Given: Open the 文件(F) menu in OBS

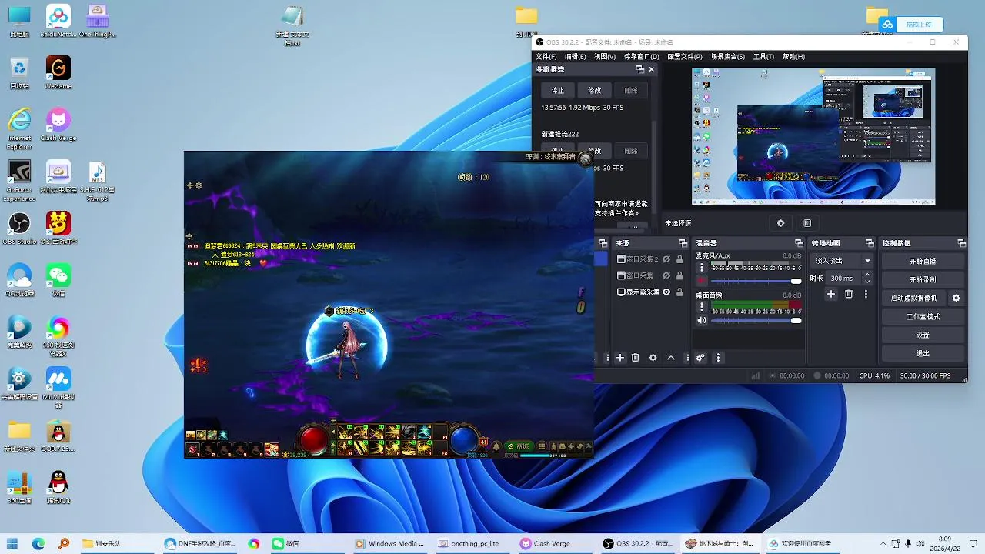Looking at the screenshot, I should (546, 57).
